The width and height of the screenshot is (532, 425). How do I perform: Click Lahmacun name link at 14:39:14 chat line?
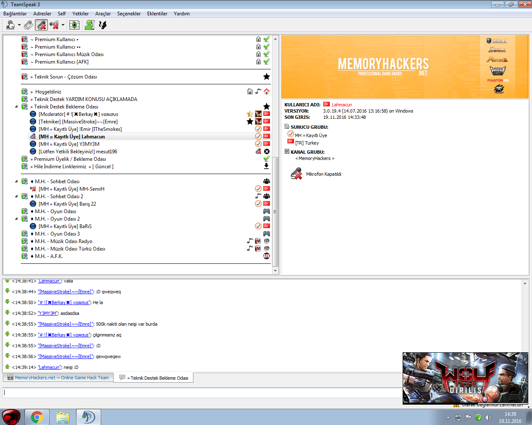(49, 367)
